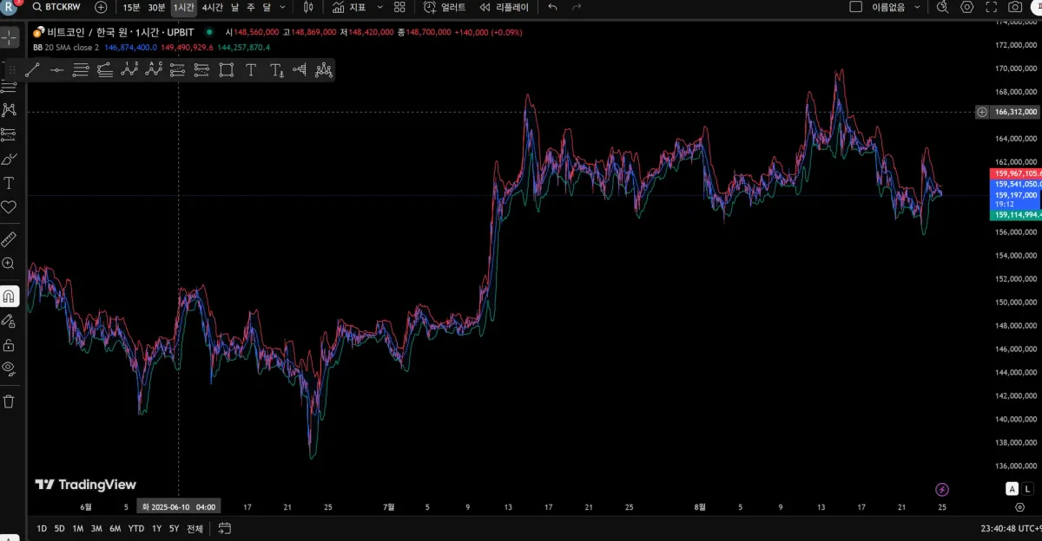1042x541 pixels.
Task: Select the head and shoulders pattern tool
Action: click(324, 70)
